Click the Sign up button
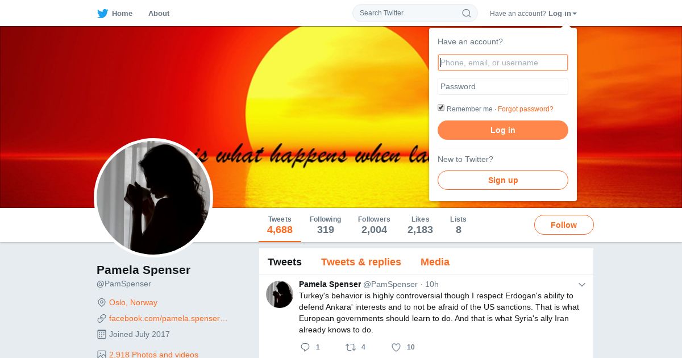The height and width of the screenshot is (358, 682). click(503, 180)
